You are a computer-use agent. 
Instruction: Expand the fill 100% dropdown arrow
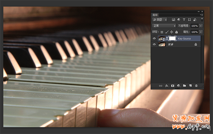(x=201, y=32)
